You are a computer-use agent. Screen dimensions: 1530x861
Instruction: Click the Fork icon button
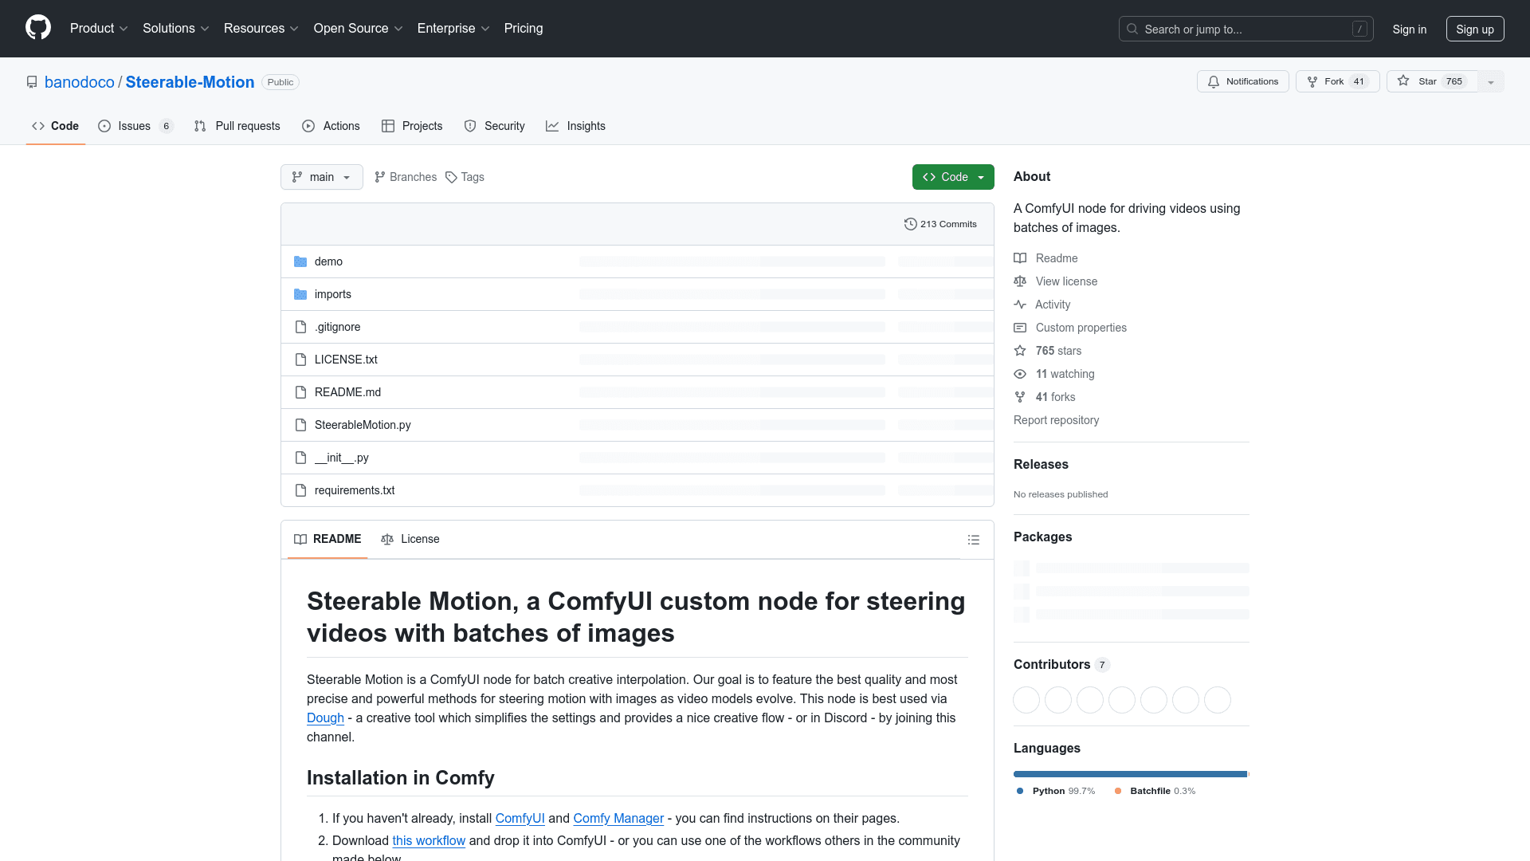pyautogui.click(x=1312, y=81)
